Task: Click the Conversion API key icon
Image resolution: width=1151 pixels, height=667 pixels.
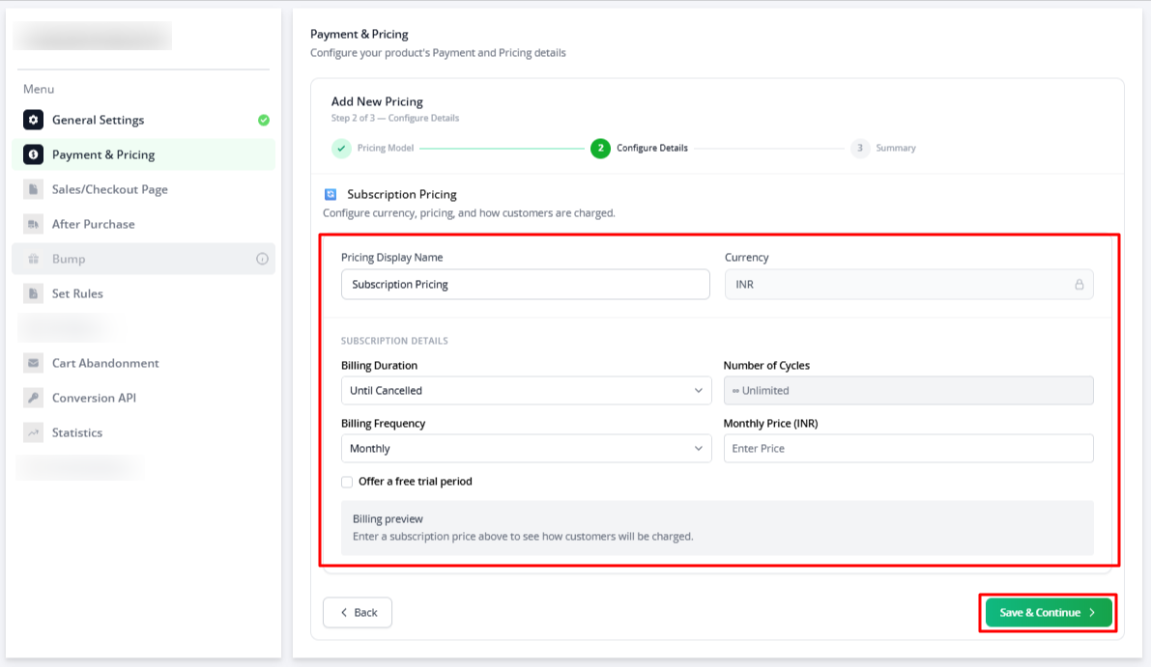Action: coord(33,398)
